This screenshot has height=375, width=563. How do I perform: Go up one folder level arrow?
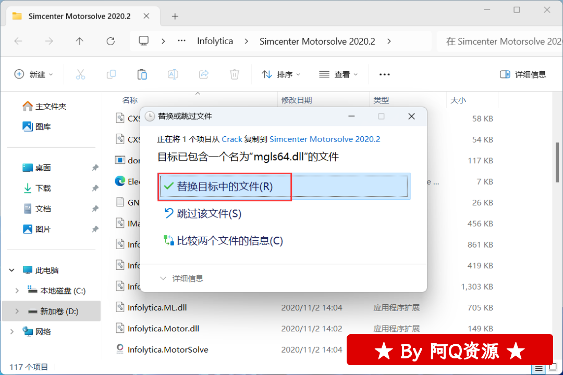click(80, 41)
